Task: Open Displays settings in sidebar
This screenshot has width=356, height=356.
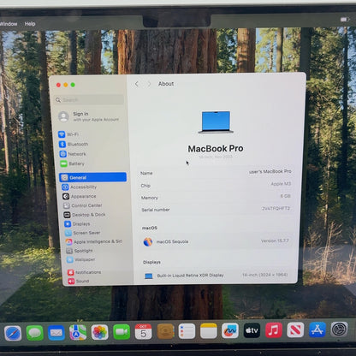Action: [x=77, y=224]
